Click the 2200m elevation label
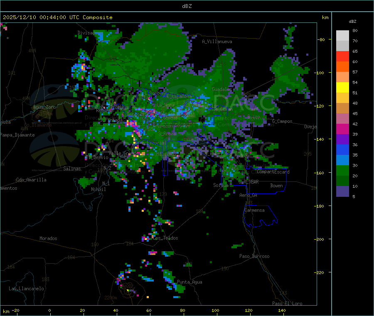Viewport: 374px width, 316px height. [111, 298]
